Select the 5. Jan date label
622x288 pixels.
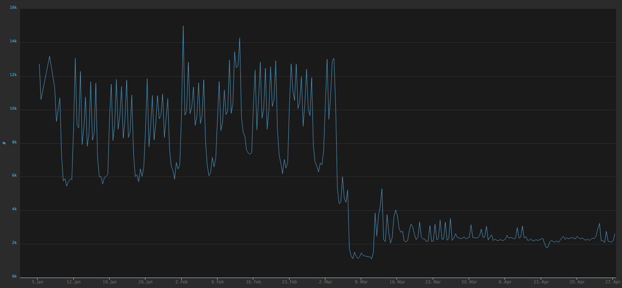pyautogui.click(x=38, y=282)
